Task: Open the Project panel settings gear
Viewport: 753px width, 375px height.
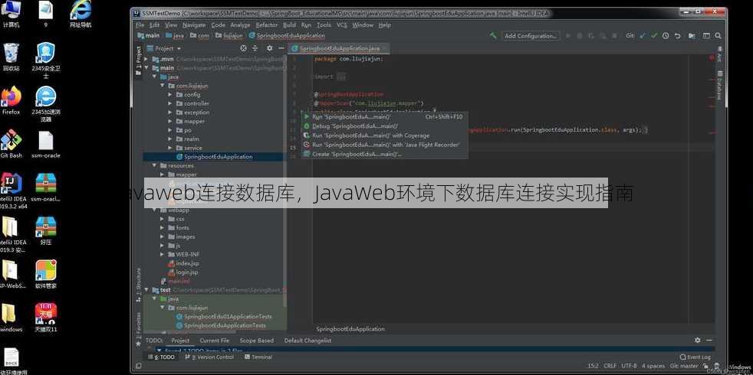Action: tap(269, 48)
